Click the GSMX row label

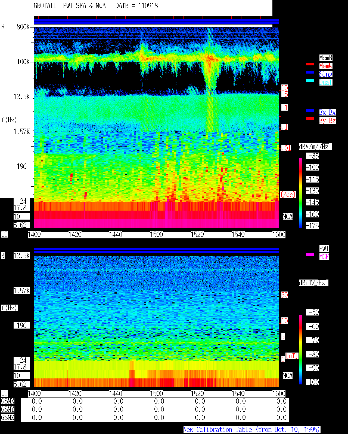[8, 401]
